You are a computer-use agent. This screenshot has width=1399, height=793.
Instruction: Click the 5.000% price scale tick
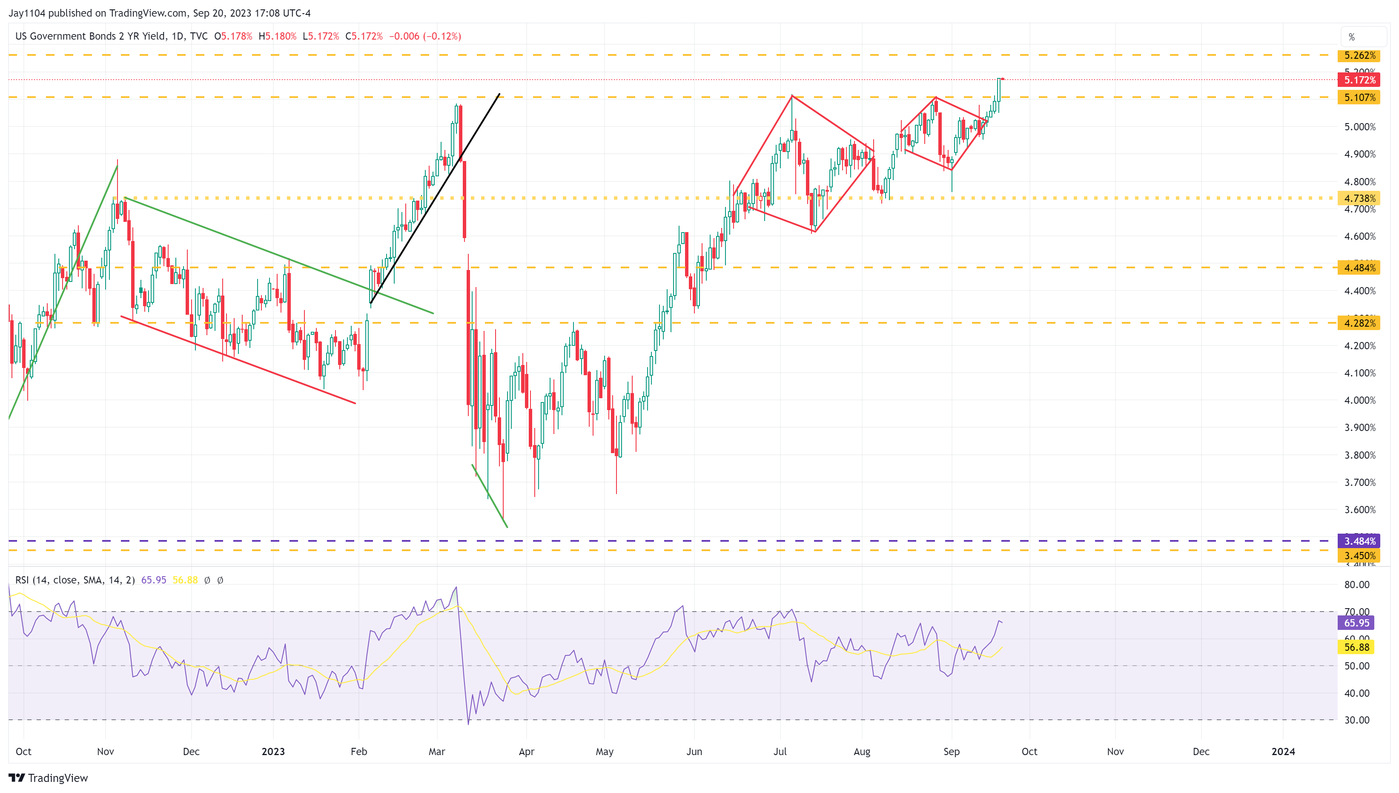[x=1359, y=127]
